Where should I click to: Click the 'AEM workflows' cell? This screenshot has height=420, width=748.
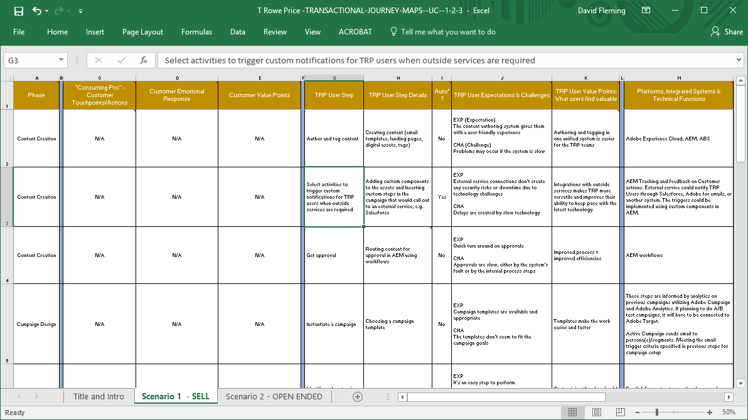[679, 255]
